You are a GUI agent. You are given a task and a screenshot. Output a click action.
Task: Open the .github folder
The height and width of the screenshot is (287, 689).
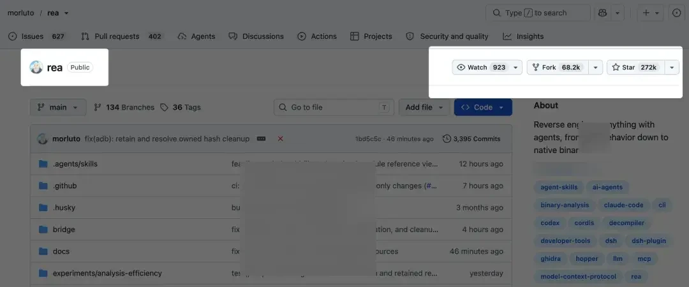64,186
